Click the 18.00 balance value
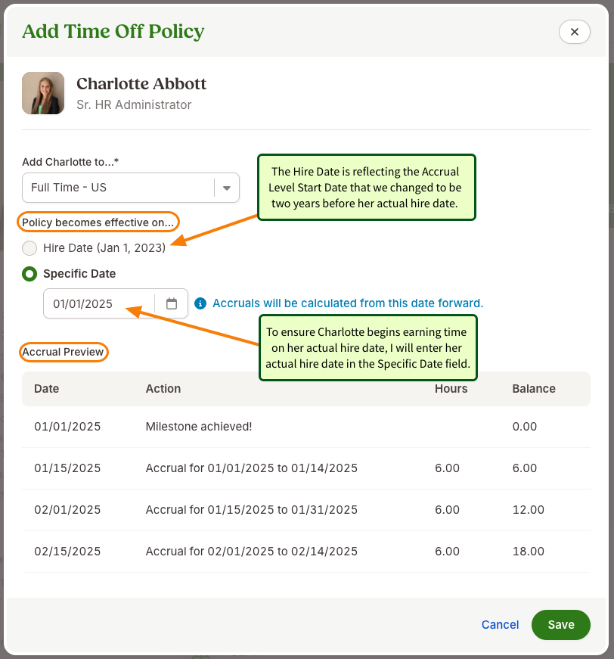614x659 pixels. (x=529, y=552)
